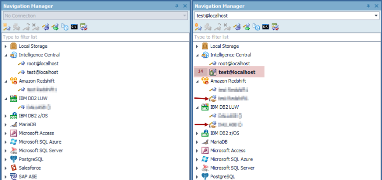This screenshot has height=180, width=382.
Task: Pin the right Navigation Manager panel
Action: pyautogui.click(x=369, y=6)
